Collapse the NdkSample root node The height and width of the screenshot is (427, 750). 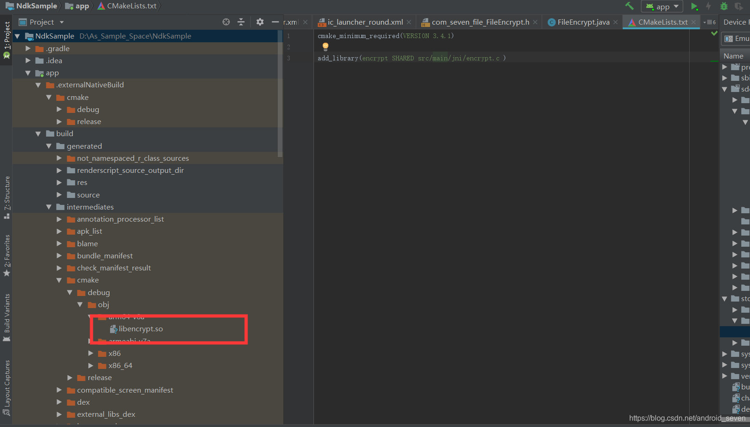click(18, 36)
